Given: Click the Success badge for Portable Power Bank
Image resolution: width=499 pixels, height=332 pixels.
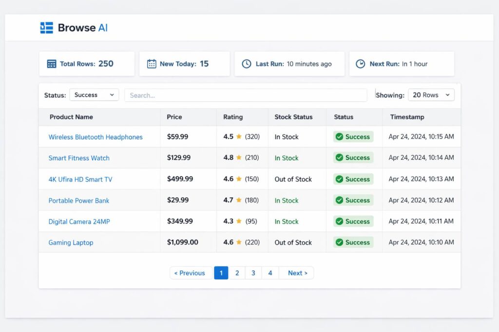Looking at the screenshot, I should (353, 200).
